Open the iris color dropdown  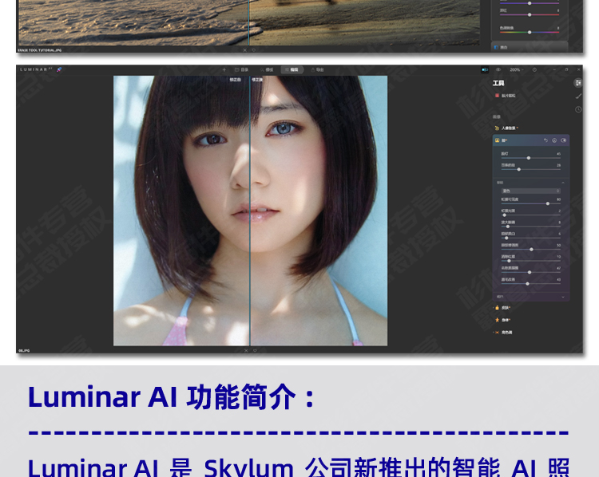[x=530, y=191]
